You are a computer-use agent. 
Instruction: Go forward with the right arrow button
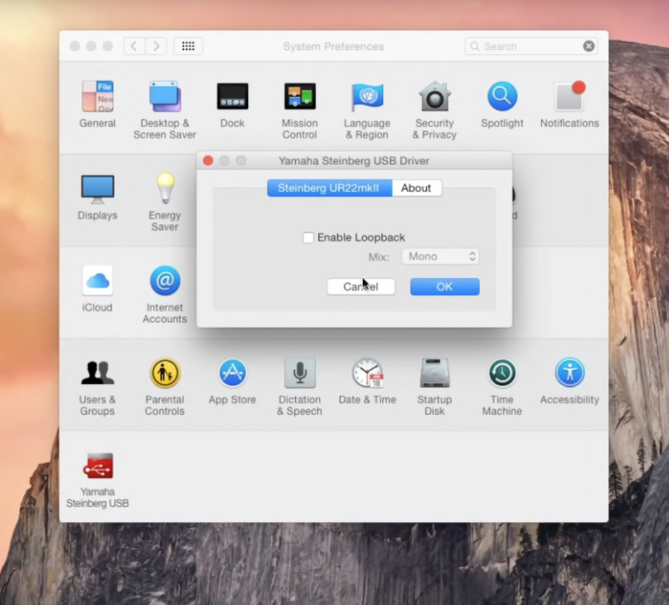click(156, 46)
